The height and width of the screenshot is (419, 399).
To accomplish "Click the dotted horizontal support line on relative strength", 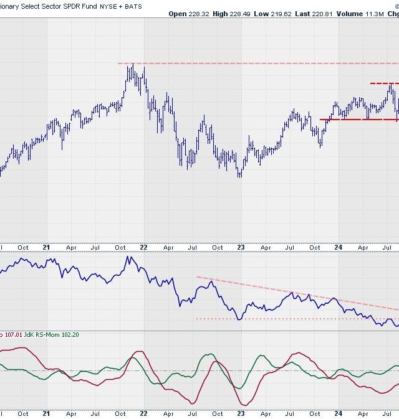I will 281,319.
